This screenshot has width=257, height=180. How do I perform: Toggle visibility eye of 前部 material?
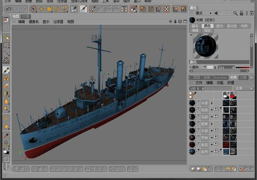point(216,109)
